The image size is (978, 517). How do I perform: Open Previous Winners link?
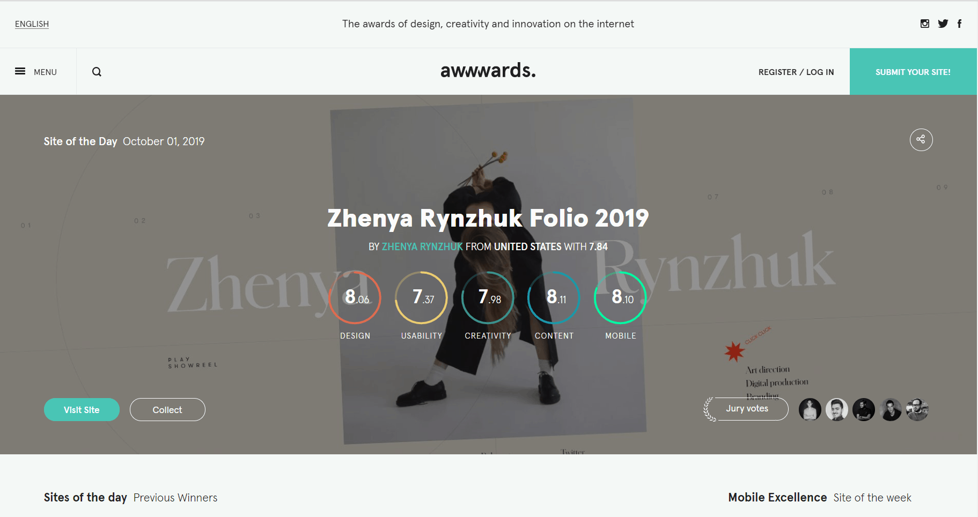[x=175, y=498]
